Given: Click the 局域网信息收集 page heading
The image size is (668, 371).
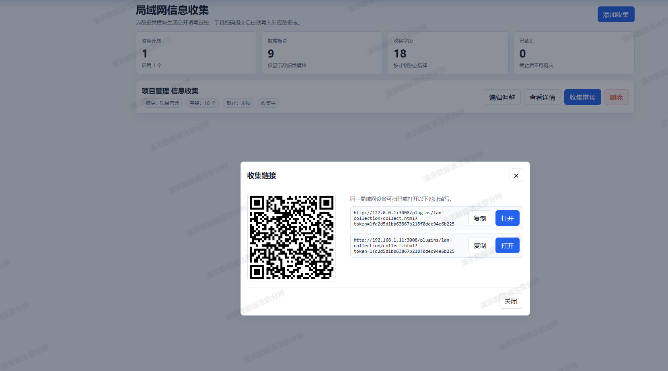Looking at the screenshot, I should click(172, 10).
